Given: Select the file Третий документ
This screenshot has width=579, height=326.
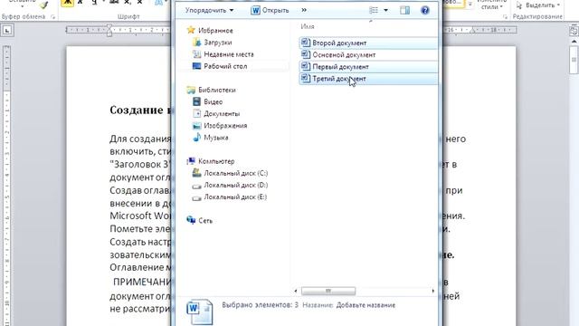Looking at the screenshot, I should (x=368, y=79).
